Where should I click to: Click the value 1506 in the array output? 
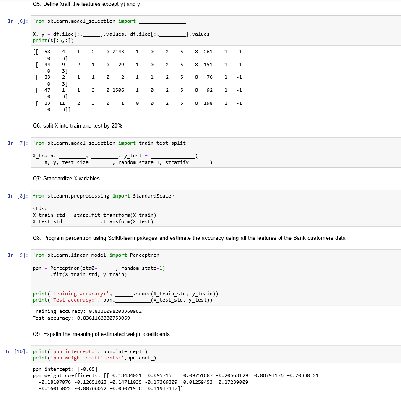pos(118,90)
